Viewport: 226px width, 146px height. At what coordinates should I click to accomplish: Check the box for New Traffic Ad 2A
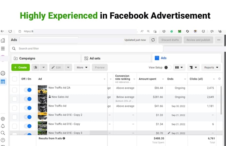(15, 90)
